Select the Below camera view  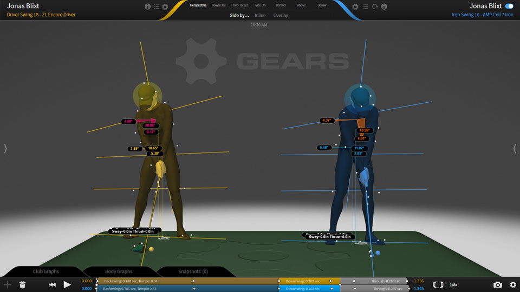pyautogui.click(x=322, y=5)
